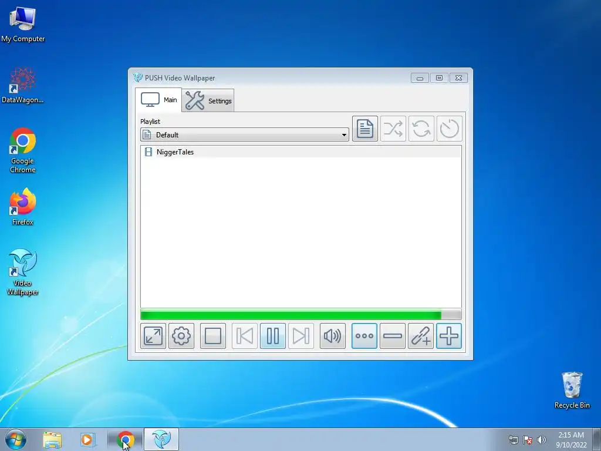Image resolution: width=601 pixels, height=451 pixels.
Task: Open video options gear icon
Action: [x=181, y=336]
